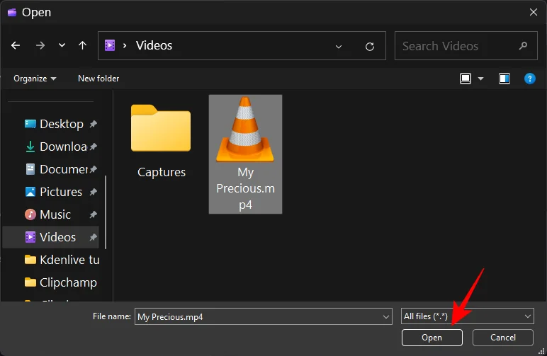This screenshot has width=547, height=356.
Task: Open the blue Help icon
Action: click(x=529, y=79)
